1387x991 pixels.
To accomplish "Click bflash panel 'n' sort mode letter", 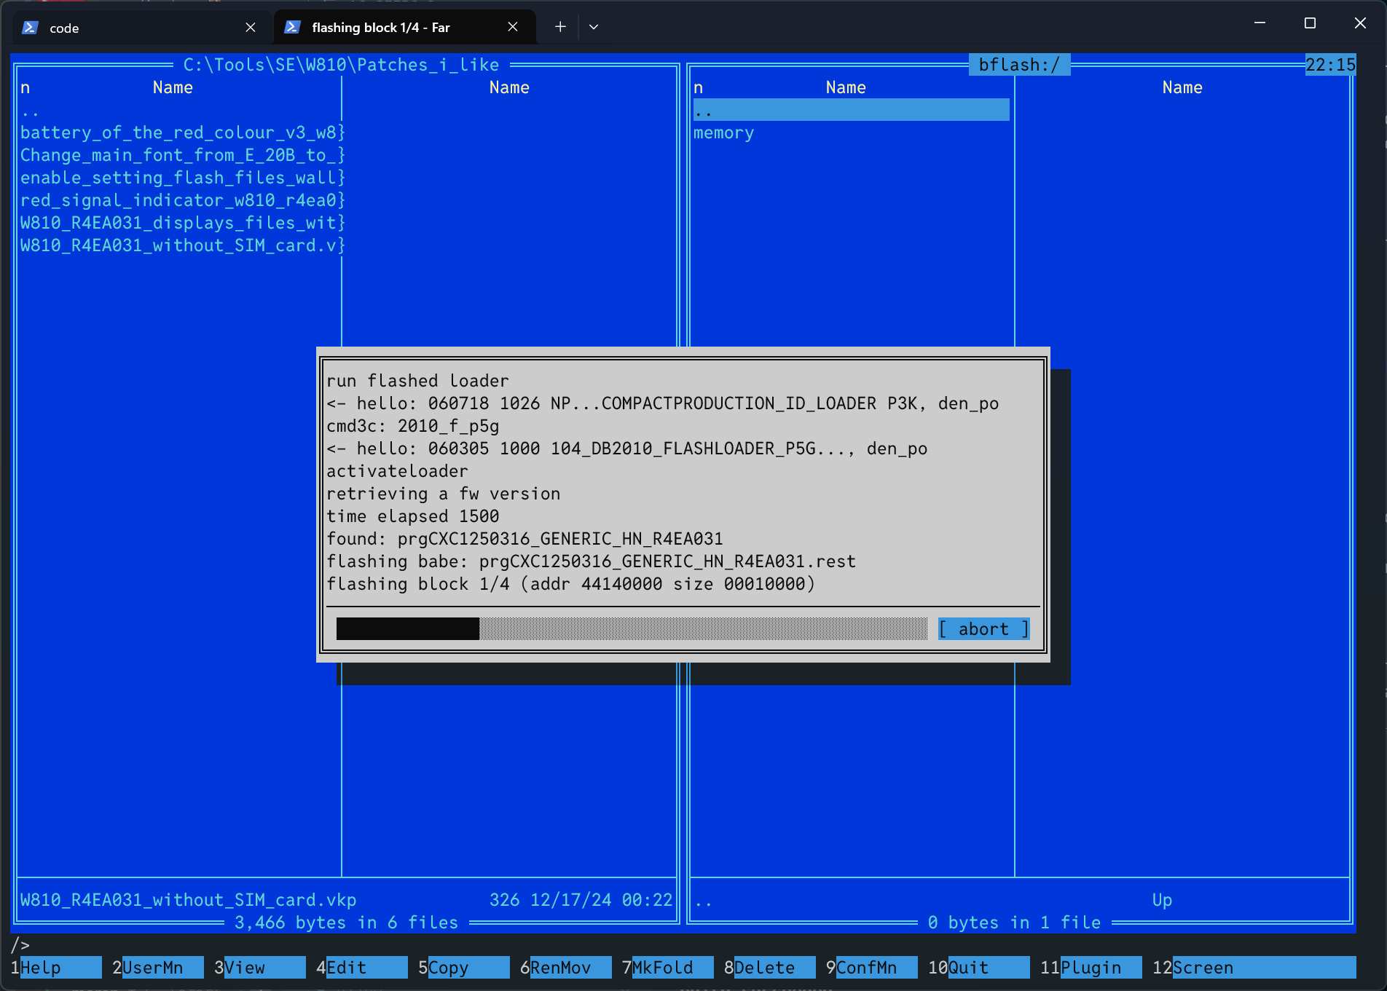I will click(x=698, y=87).
